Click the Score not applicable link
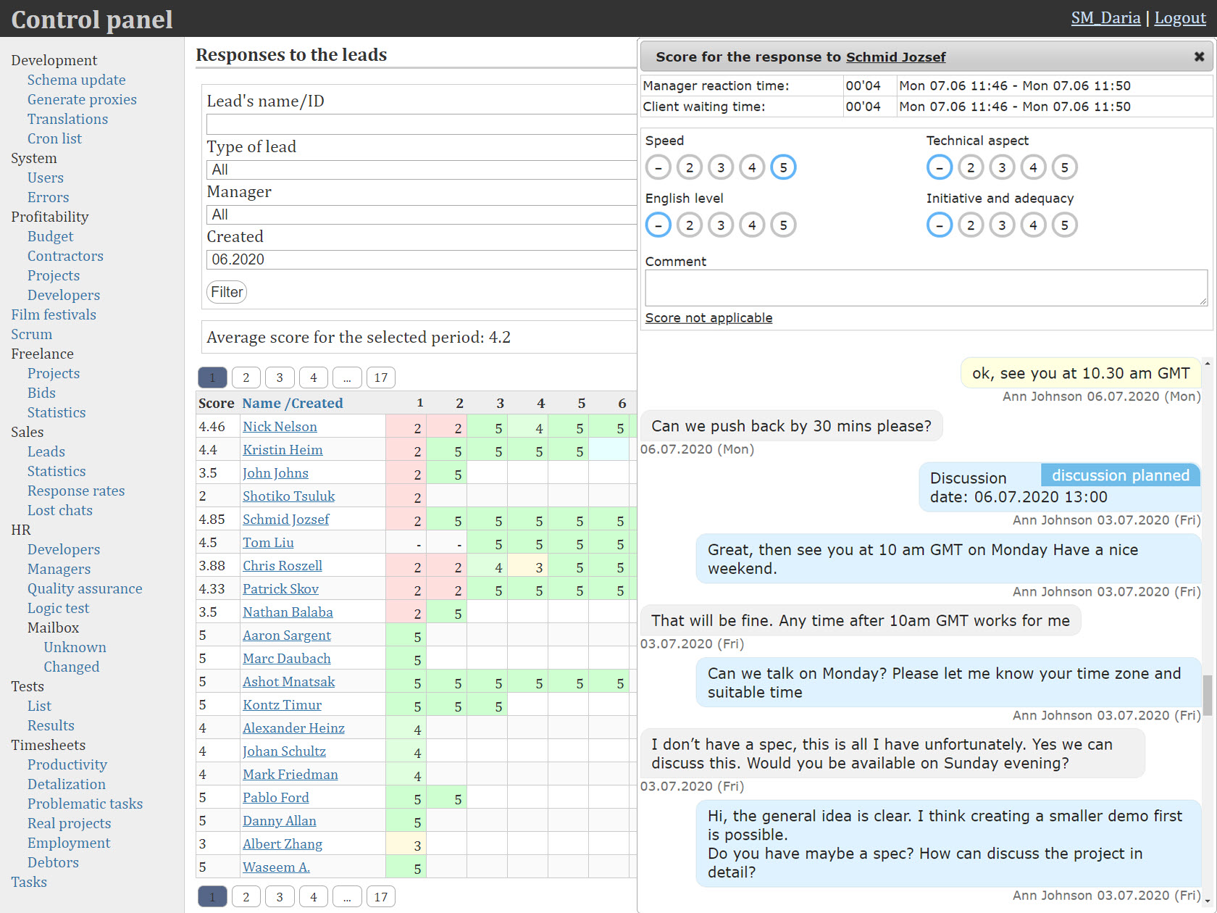This screenshot has height=913, width=1217. click(708, 318)
